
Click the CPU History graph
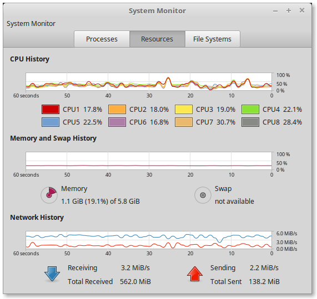[x=149, y=81]
